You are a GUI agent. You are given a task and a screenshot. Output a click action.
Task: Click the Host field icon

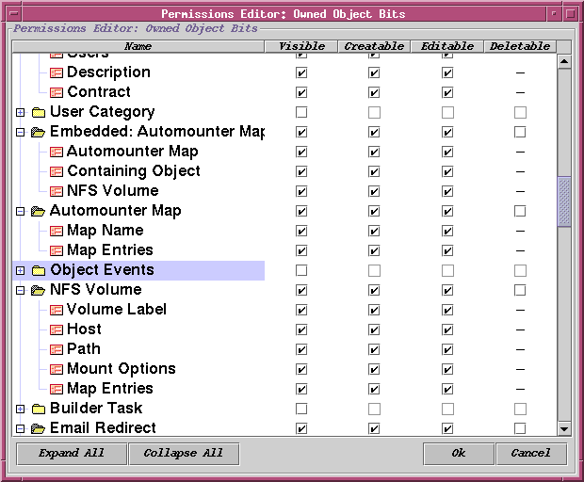57,329
